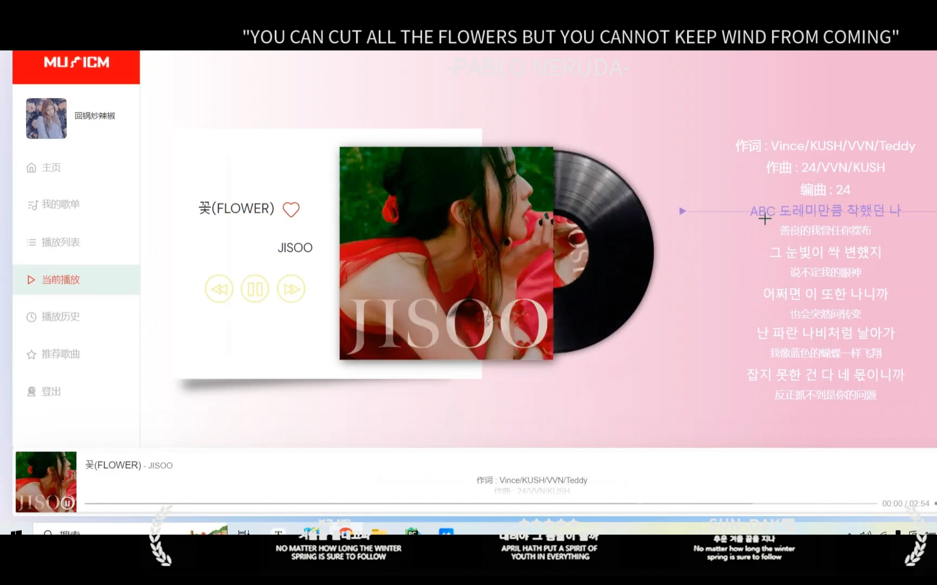Click highlighted lyric ABC 도레미만큼 착했던 나

pos(825,211)
